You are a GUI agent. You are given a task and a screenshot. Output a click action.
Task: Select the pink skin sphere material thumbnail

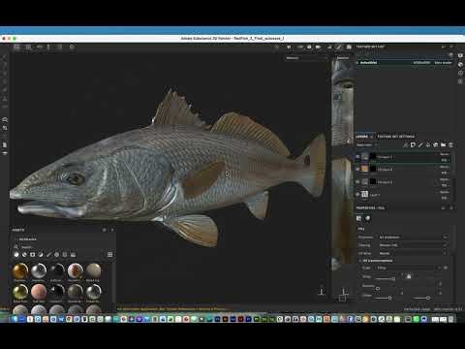[x=39, y=292]
